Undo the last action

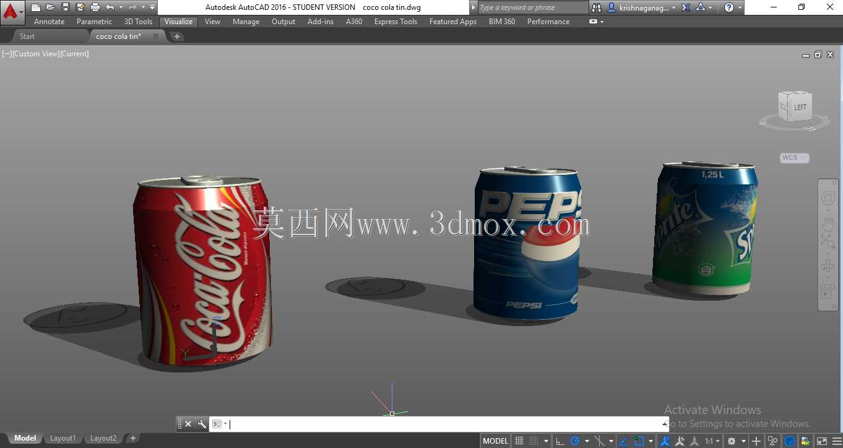tap(110, 7)
